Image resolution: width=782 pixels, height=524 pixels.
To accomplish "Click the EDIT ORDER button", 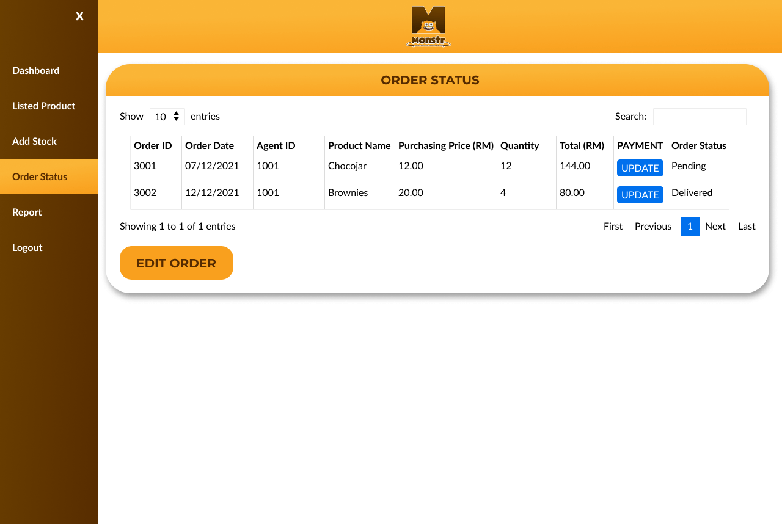I will pos(176,263).
